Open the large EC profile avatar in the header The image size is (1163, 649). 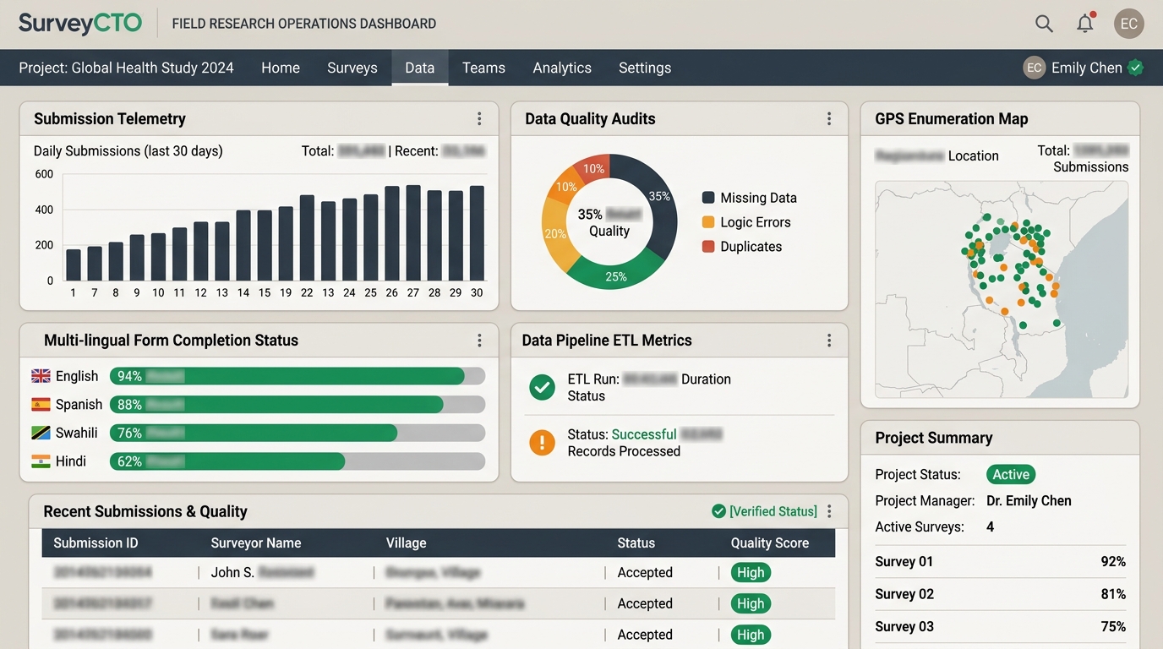pos(1129,24)
